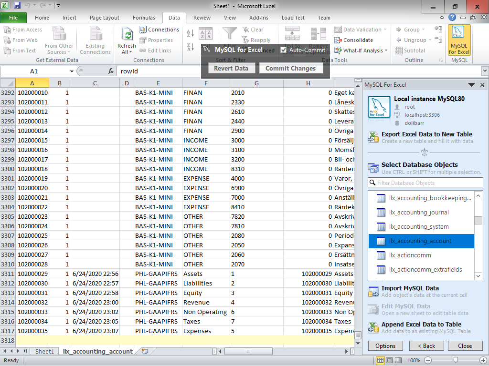Screen dimensions: 489x366
Task: Open MySQL for Excel ribbon button
Action: pos(459,41)
